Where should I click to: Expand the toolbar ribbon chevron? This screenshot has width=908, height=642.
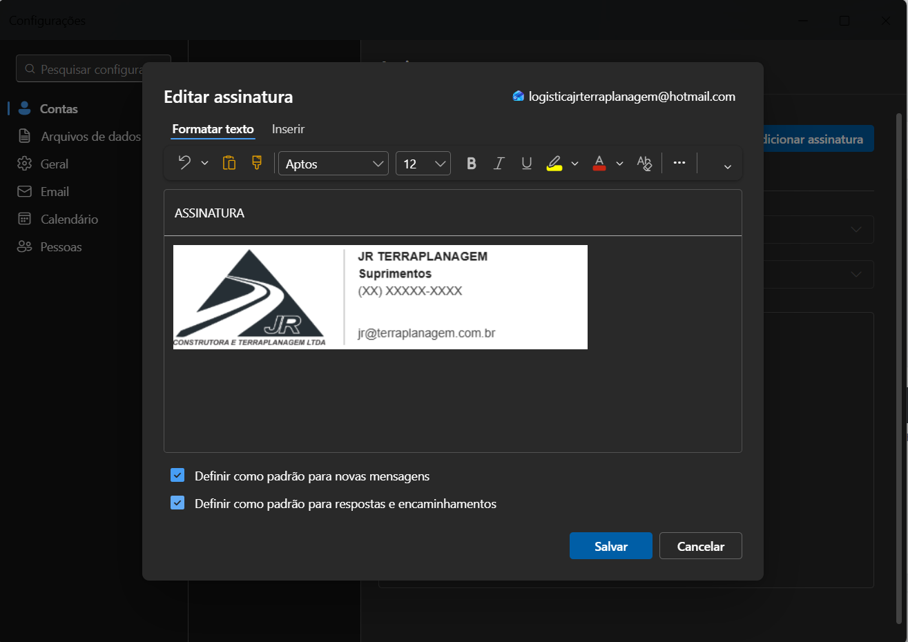(x=727, y=166)
